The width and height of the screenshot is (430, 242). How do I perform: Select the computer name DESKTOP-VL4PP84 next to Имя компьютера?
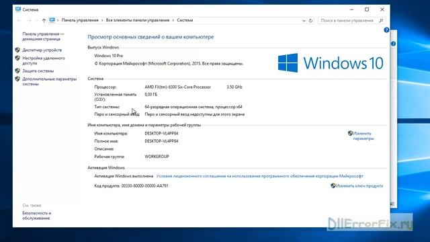point(161,133)
